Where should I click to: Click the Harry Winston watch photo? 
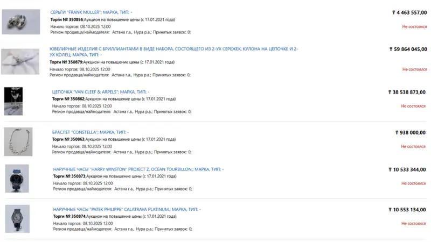(18, 179)
